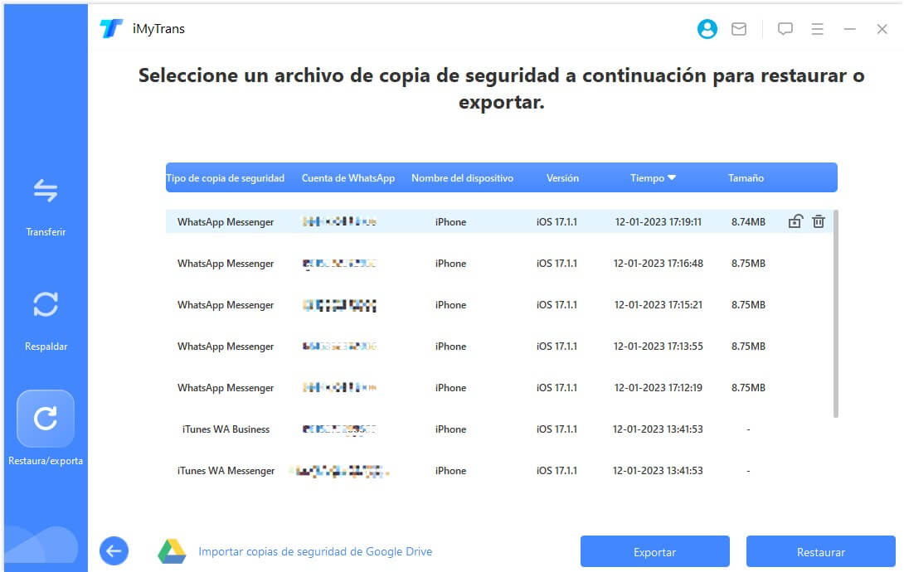This screenshot has height=572, width=904.
Task: Open the email contact icon
Action: coord(739,28)
